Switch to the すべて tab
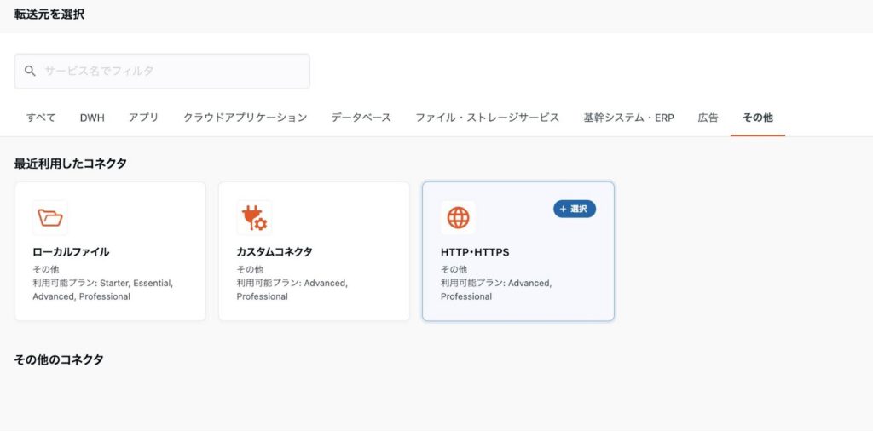 pos(41,118)
